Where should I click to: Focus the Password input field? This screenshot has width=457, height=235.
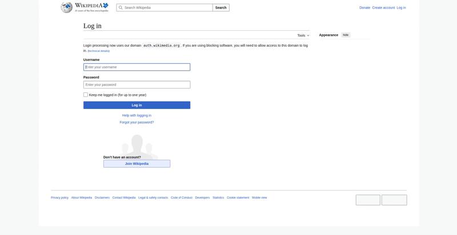[137, 84]
